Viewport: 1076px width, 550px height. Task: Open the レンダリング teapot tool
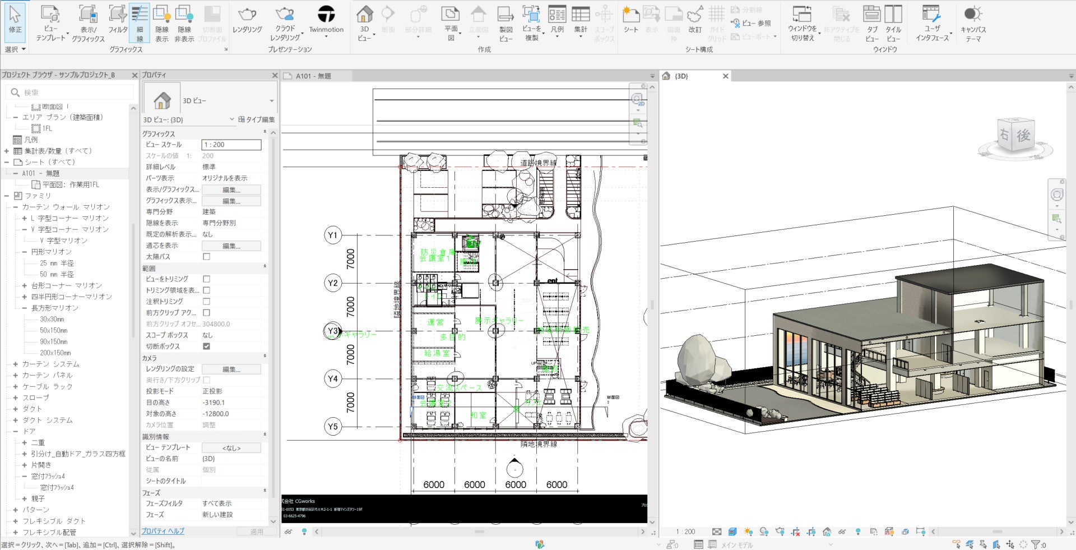pyautogui.click(x=247, y=16)
